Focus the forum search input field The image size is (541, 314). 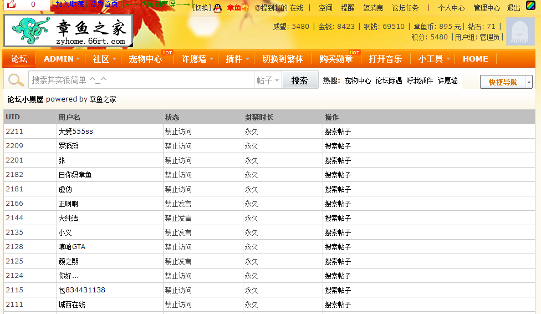[x=141, y=80]
